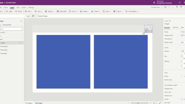Open the Text controls dropdown
This screenshot has height=104, width=185.
tap(28, 12)
